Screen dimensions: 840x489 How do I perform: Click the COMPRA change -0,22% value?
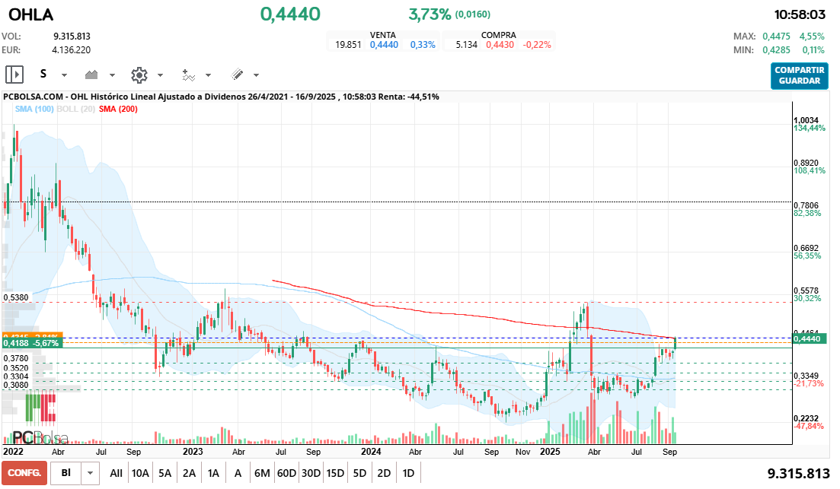pos(537,45)
